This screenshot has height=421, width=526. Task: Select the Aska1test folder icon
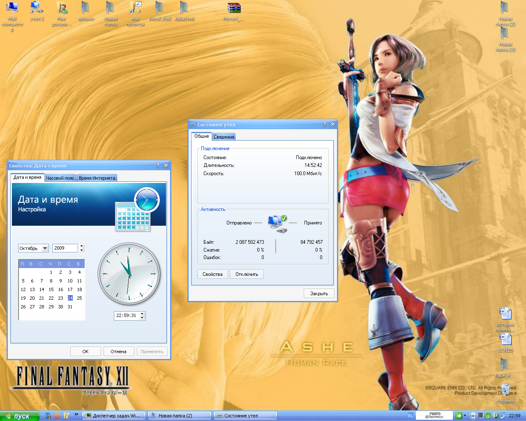(184, 8)
